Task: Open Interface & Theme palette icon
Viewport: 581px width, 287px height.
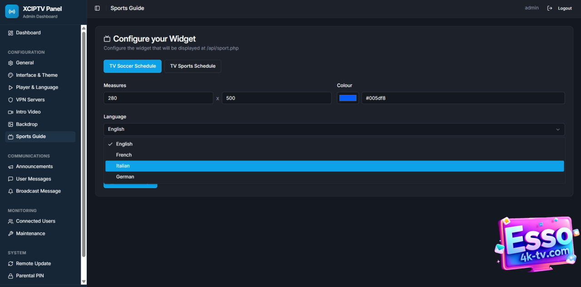Action: (11, 75)
